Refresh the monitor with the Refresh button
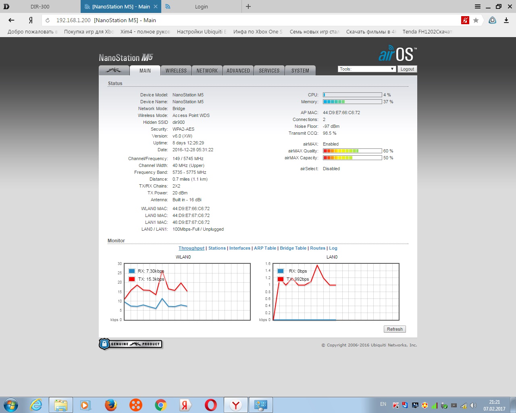This screenshot has height=413, width=516. click(395, 329)
